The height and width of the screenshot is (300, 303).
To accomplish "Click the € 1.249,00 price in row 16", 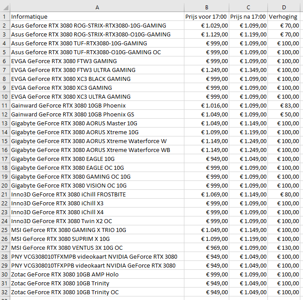I will (x=248, y=150).
